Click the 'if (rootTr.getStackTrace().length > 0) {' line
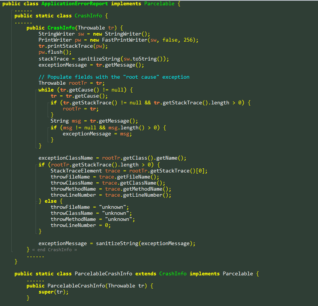The image size is (318, 306). [99, 165]
